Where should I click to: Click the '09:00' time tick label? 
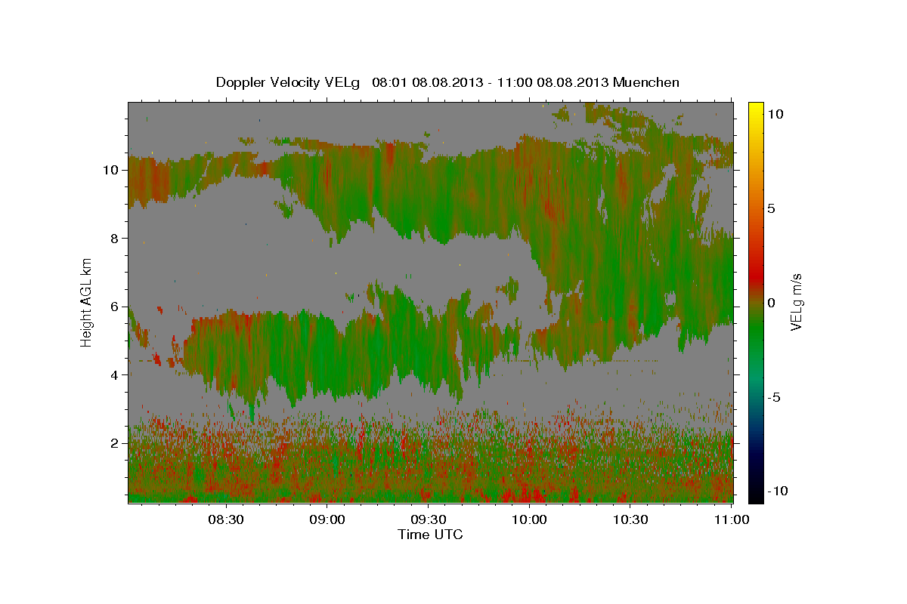click(327, 519)
